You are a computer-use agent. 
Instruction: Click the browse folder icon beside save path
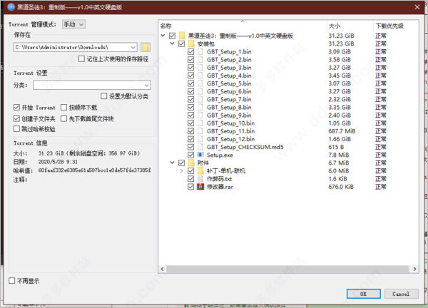click(x=146, y=47)
